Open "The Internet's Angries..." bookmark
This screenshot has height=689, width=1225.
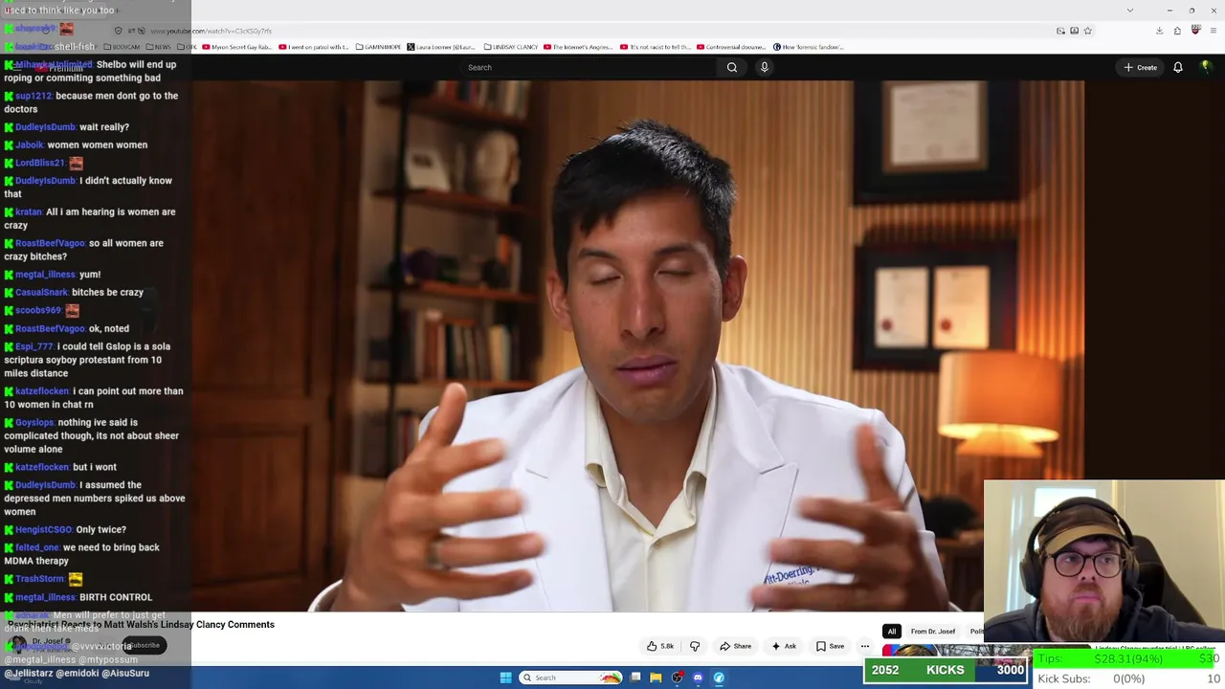[x=578, y=47]
